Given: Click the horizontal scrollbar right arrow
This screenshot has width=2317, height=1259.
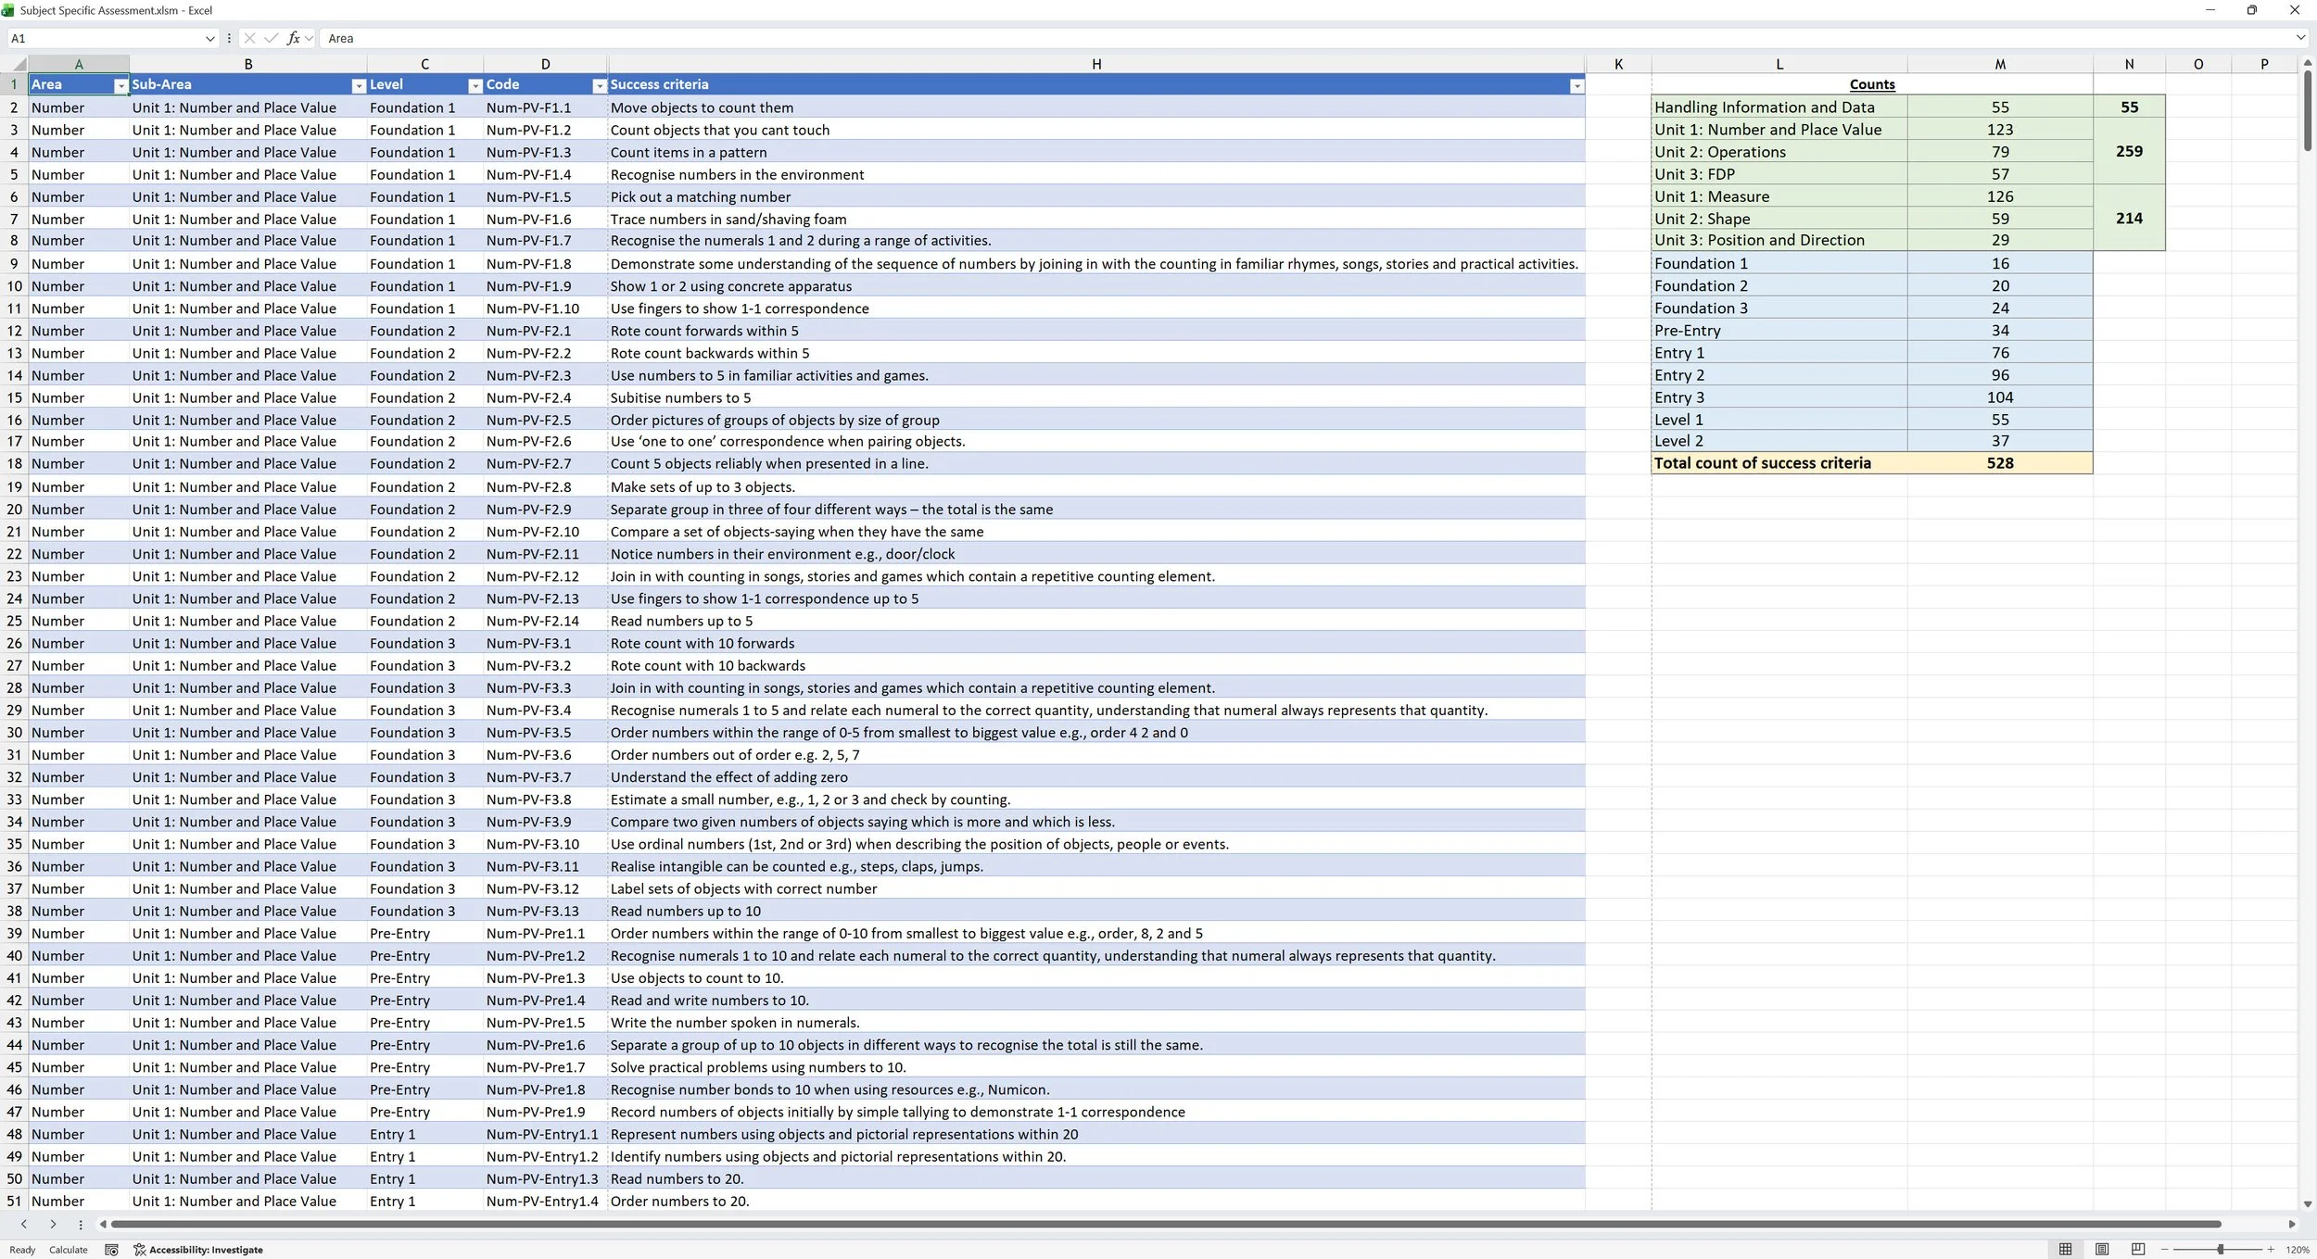Looking at the screenshot, I should (2292, 1224).
